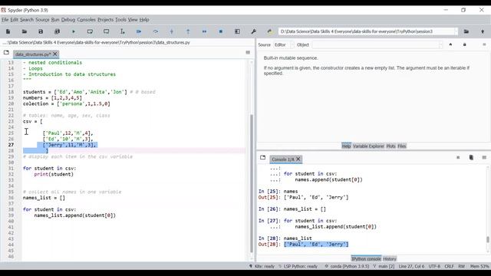Open console pane options menu
This screenshot has height=276, width=491.
click(x=484, y=158)
